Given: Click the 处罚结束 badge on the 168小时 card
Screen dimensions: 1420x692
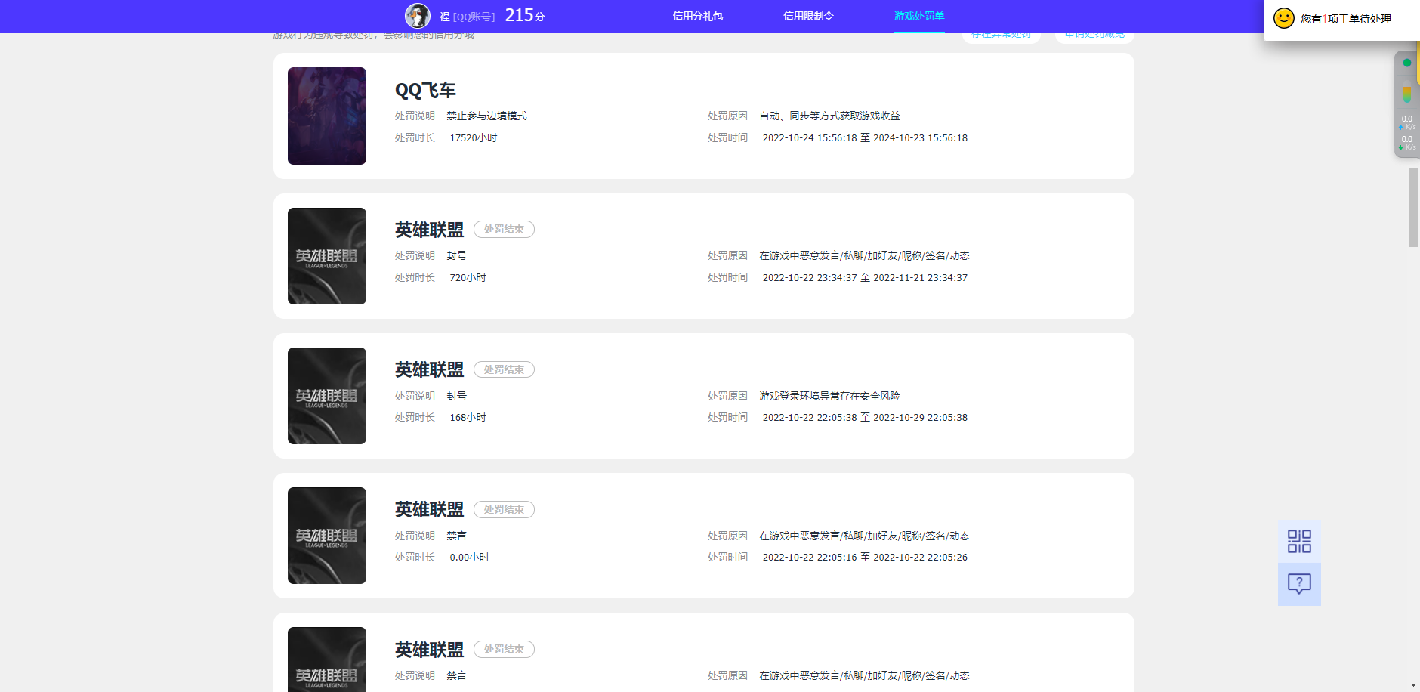Looking at the screenshot, I should [504, 369].
